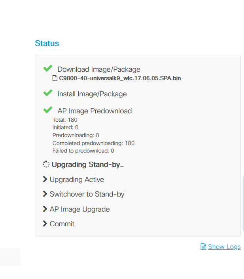Click the Upgrading Stand-by step text

88,164
